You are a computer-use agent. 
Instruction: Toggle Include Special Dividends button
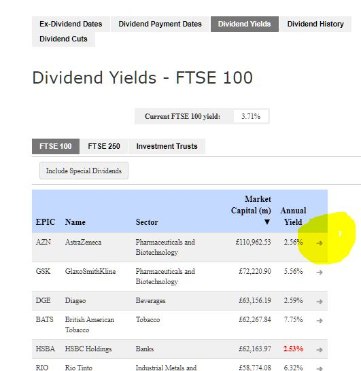pos(84,171)
